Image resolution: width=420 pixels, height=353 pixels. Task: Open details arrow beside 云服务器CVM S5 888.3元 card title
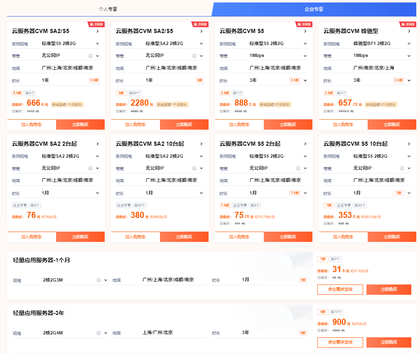(305, 31)
